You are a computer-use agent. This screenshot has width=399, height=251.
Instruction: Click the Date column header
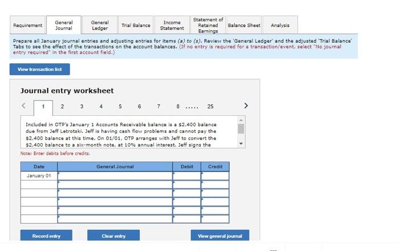click(39, 167)
